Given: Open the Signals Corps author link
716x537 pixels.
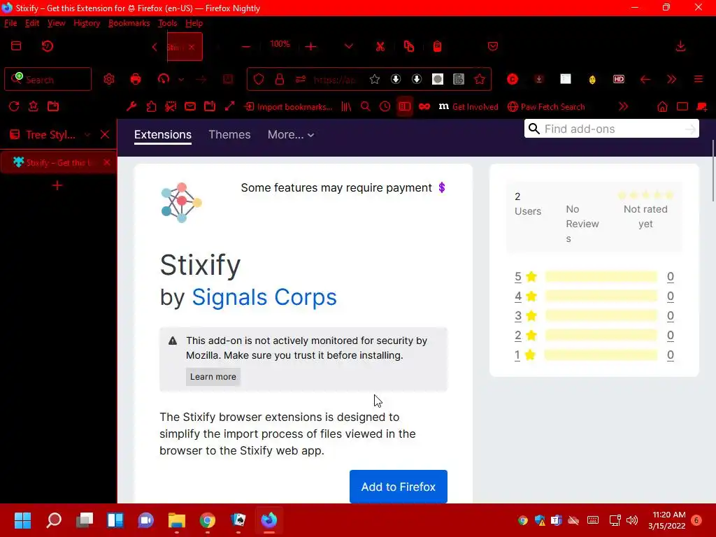Looking at the screenshot, I should pos(264,297).
